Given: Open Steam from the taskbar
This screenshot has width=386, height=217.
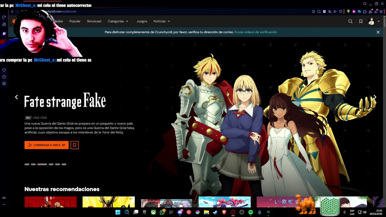Looking at the screenshot, I should 215,212.
